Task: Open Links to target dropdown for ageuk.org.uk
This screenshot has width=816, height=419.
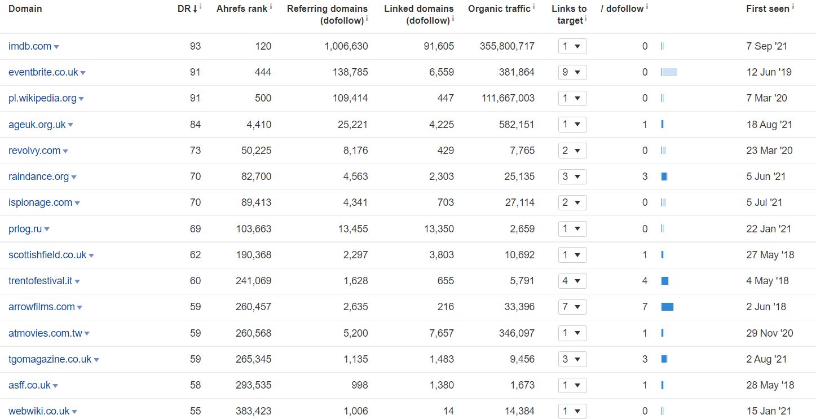Action: click(572, 125)
